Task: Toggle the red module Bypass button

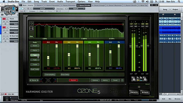Action: (x=73, y=80)
